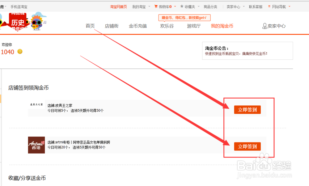Viewport: 309px width, 186px height.
Task: Open the 皮具王之家 shop logo
Action: click(36, 104)
